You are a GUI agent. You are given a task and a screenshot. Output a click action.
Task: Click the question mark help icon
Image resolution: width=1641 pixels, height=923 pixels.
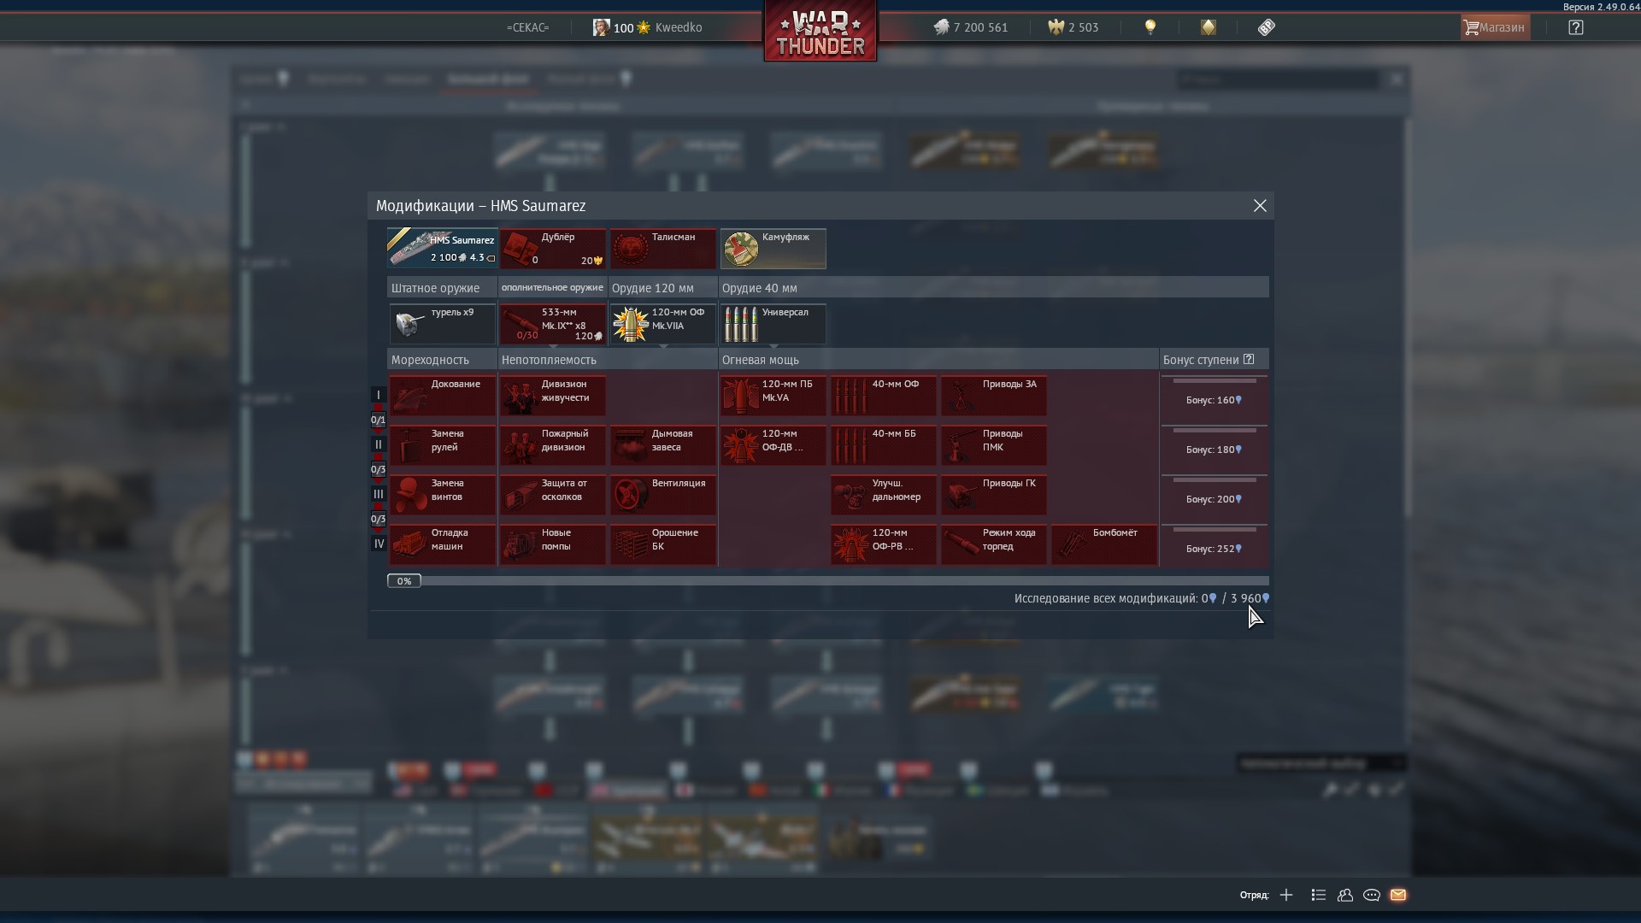point(1575,27)
